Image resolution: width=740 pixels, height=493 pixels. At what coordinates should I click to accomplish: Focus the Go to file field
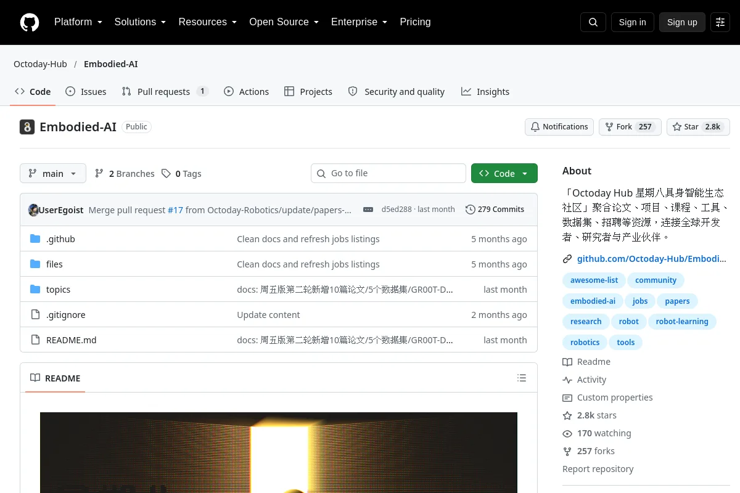(x=388, y=173)
